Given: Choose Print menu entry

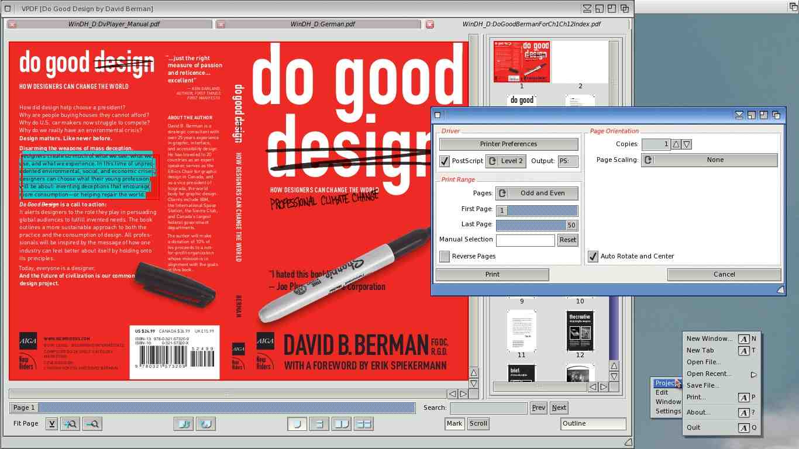Looking at the screenshot, I should pyautogui.click(x=722, y=398).
